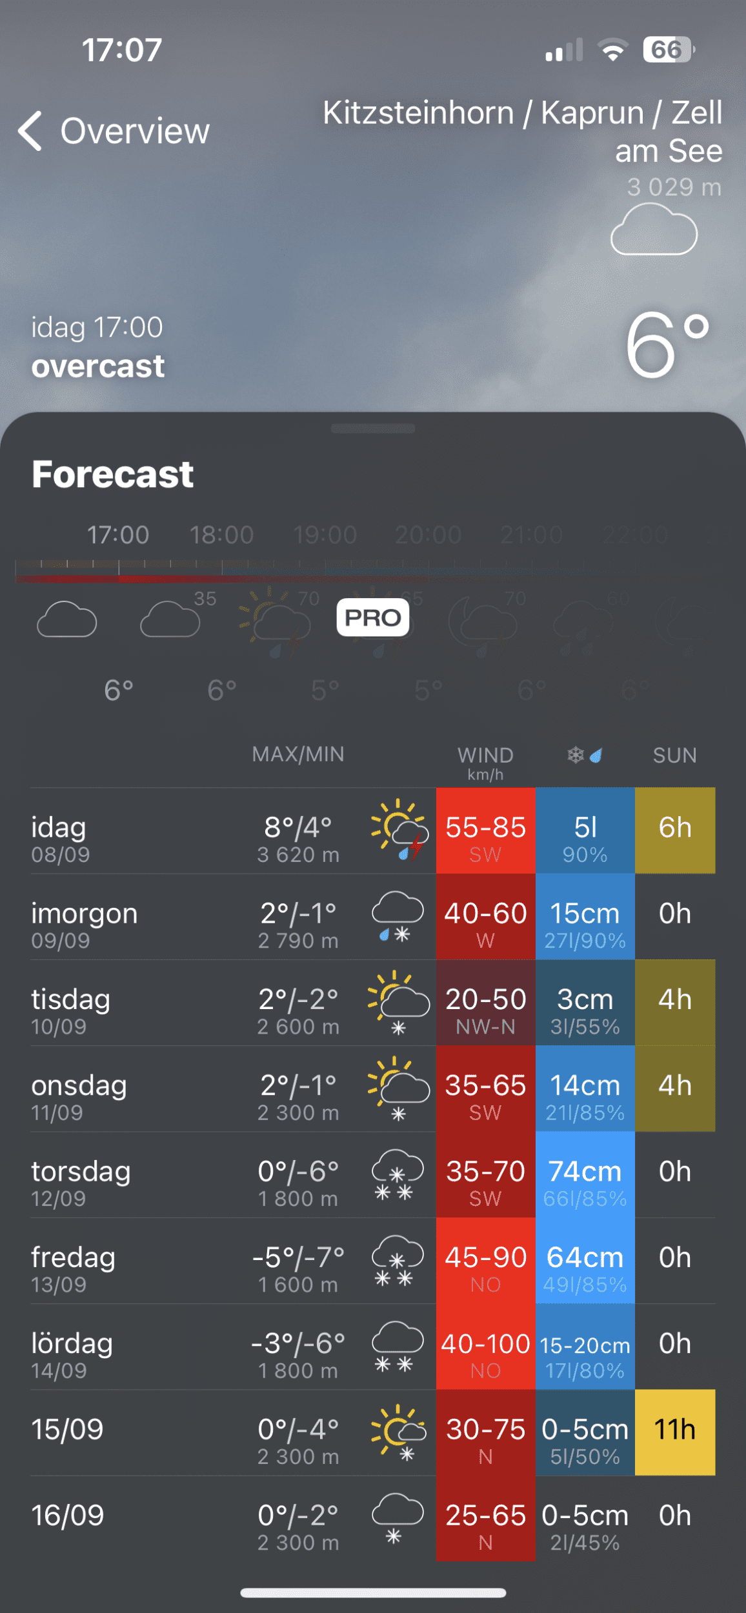Open the PRO upgrade badge
Screen dimensions: 746x1613
pyautogui.click(x=373, y=617)
